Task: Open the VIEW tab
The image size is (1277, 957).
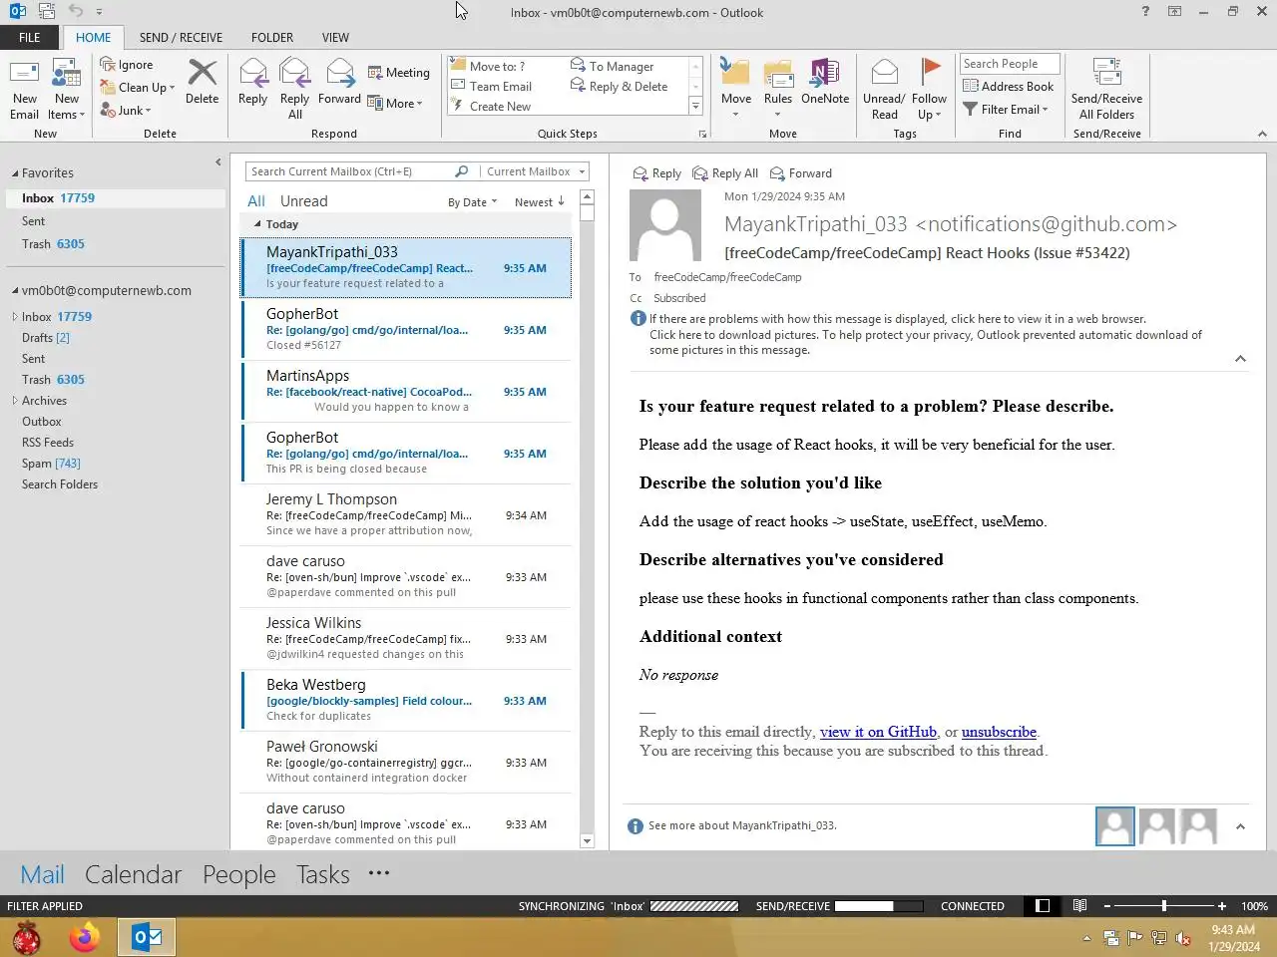Action: click(x=335, y=38)
